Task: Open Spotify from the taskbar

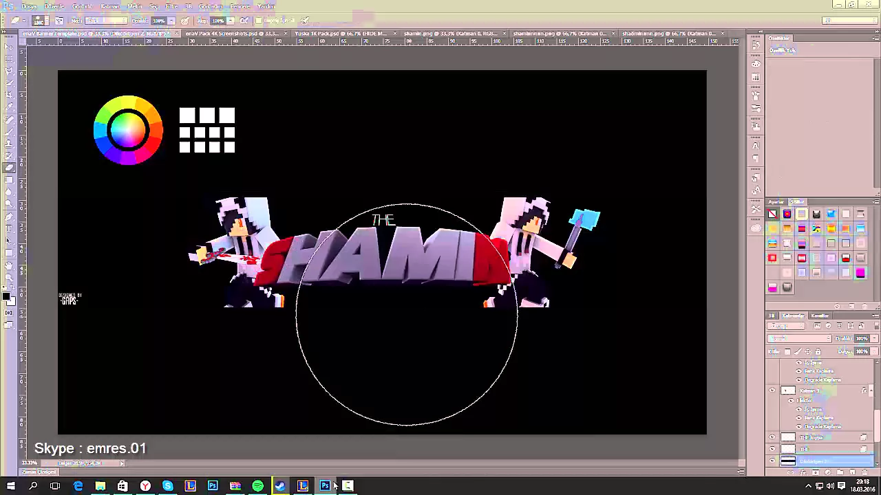Action: (x=257, y=486)
